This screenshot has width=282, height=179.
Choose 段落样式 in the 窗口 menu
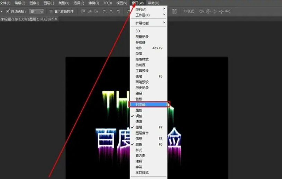(x=148, y=59)
